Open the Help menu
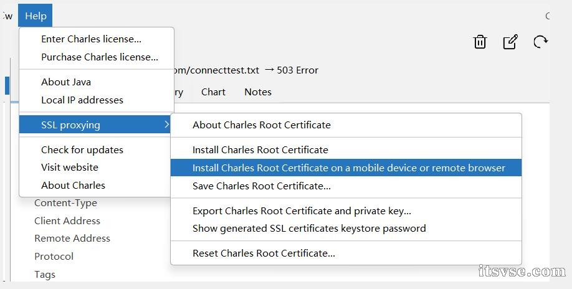Viewport: 572px width, 289px height. click(x=36, y=16)
